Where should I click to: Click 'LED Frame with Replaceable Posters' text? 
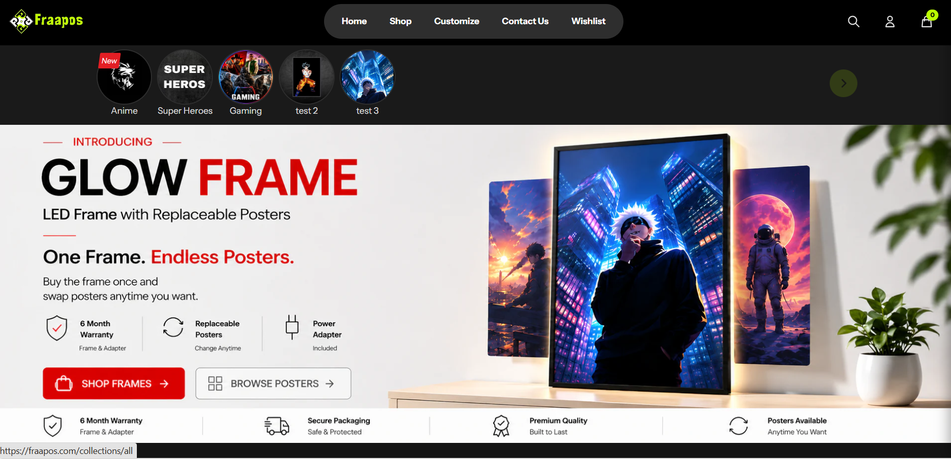[x=167, y=214]
